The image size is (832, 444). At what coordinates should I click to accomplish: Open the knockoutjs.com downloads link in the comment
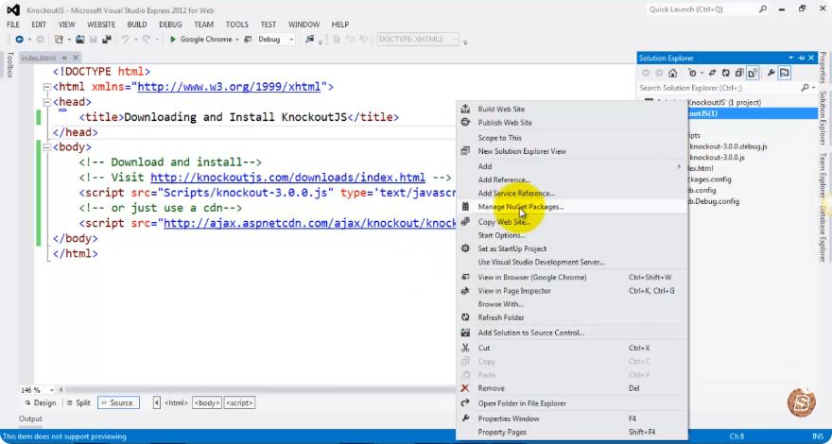tap(288, 178)
